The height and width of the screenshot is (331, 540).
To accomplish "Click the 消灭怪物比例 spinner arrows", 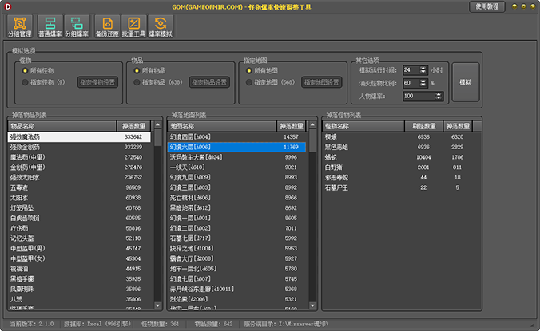I will [x=423, y=83].
